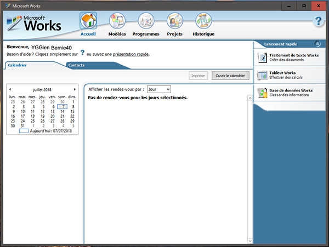
Task: Launch Tableur Works
Action: (x=290, y=75)
